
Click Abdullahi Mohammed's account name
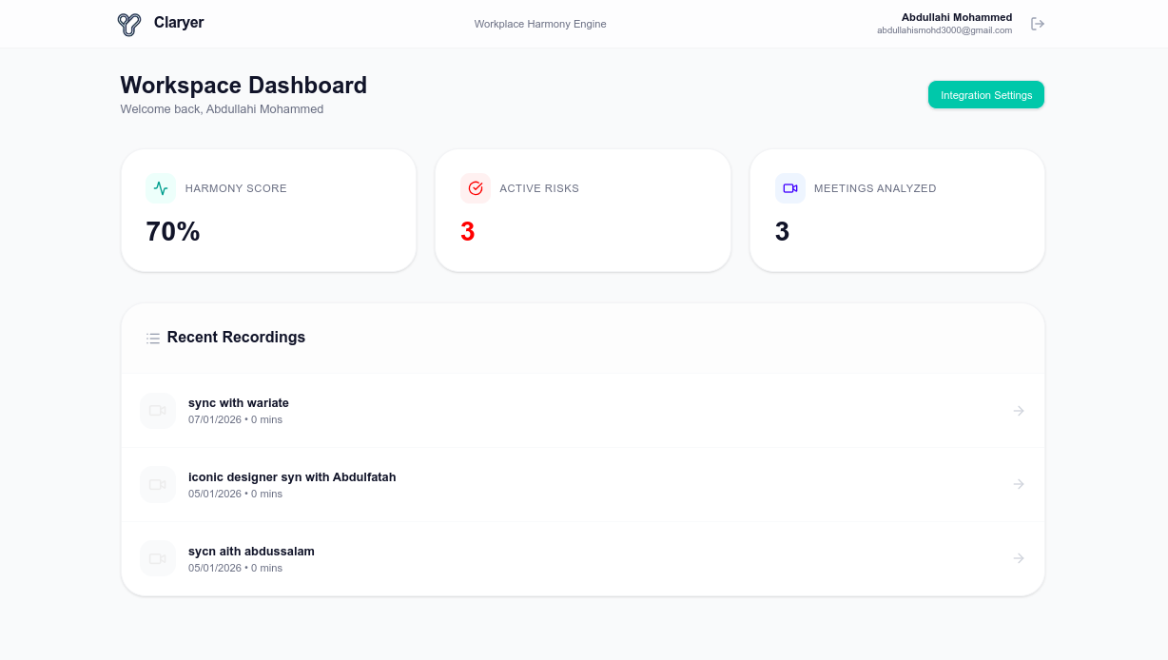tap(956, 17)
